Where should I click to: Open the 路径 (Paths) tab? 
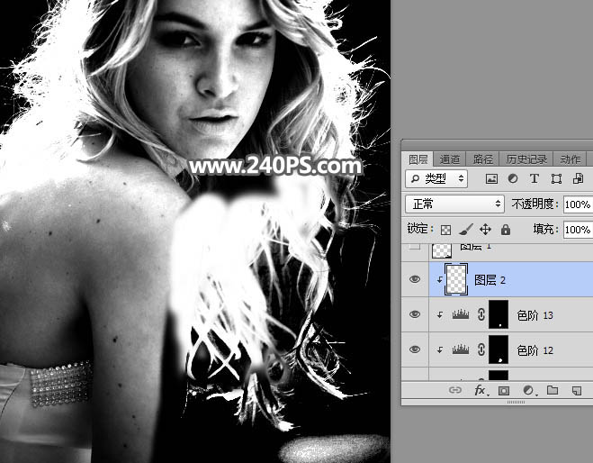pyautogui.click(x=482, y=159)
